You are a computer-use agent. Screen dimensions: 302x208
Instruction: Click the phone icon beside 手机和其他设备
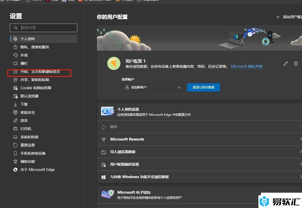pos(15,154)
